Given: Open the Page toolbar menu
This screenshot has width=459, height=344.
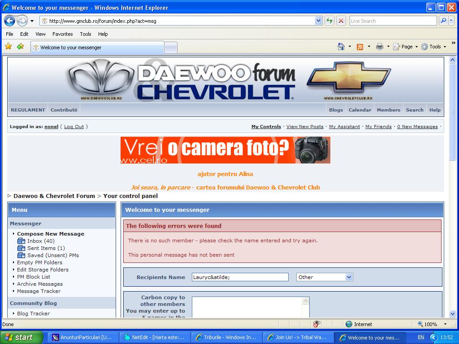Looking at the screenshot, I should pos(405,47).
